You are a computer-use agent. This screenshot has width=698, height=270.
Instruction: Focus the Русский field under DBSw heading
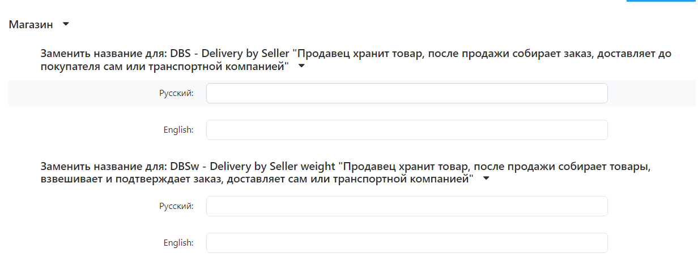[407, 206]
